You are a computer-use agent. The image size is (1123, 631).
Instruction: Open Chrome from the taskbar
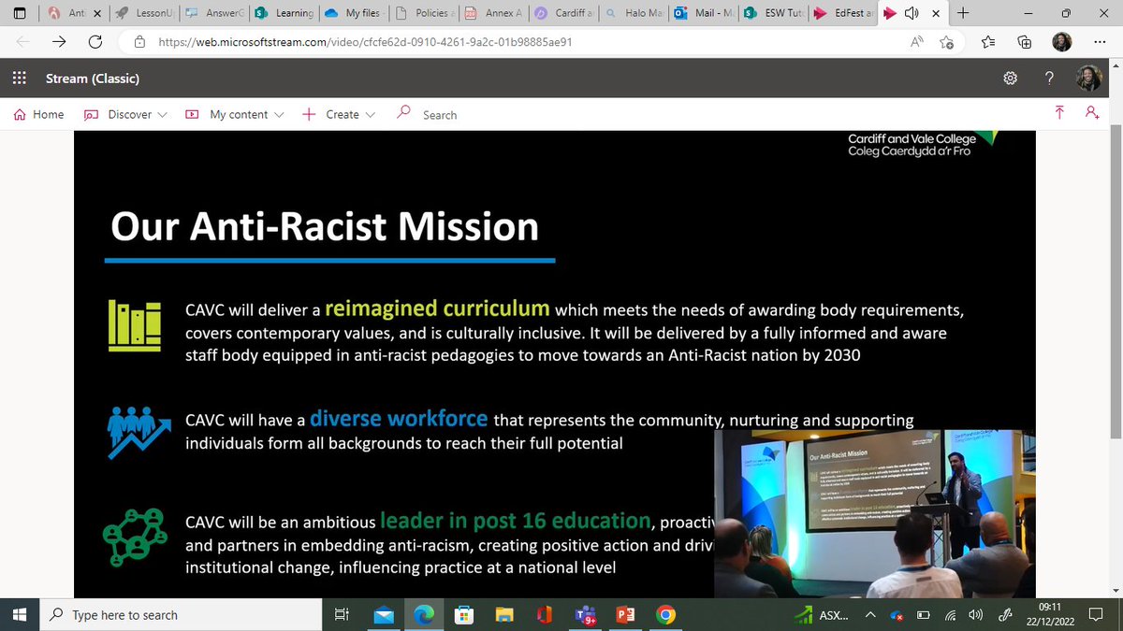pyautogui.click(x=665, y=615)
